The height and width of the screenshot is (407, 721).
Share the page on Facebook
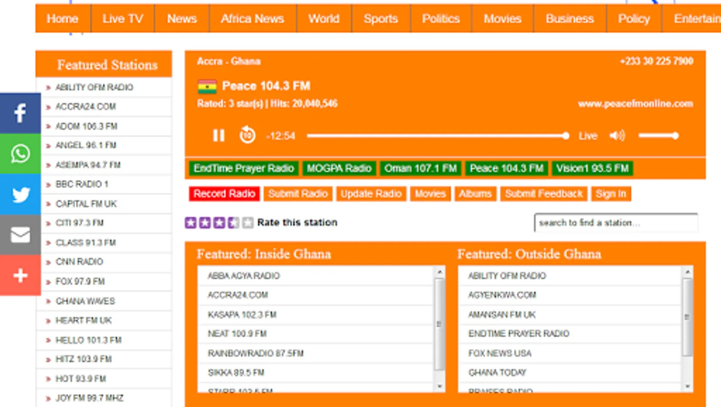pos(20,113)
